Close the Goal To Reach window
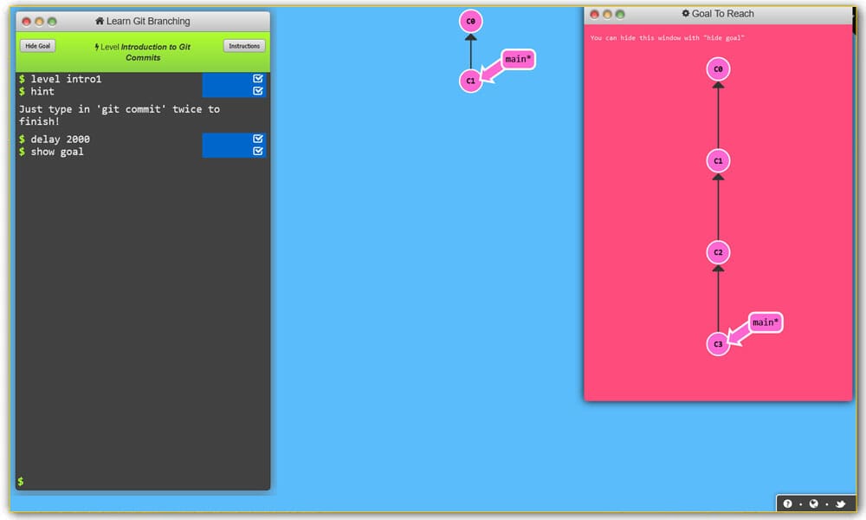 pos(593,14)
